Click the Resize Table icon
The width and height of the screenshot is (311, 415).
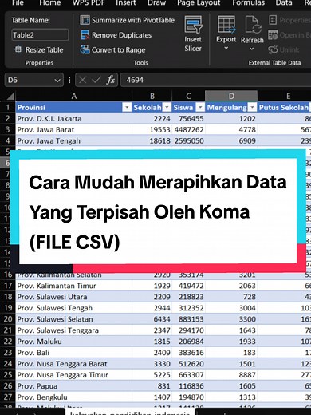coord(18,49)
